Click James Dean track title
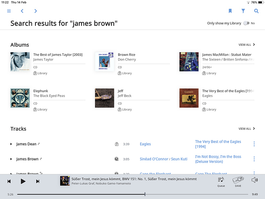This screenshot has height=199, width=265. (x=26, y=144)
